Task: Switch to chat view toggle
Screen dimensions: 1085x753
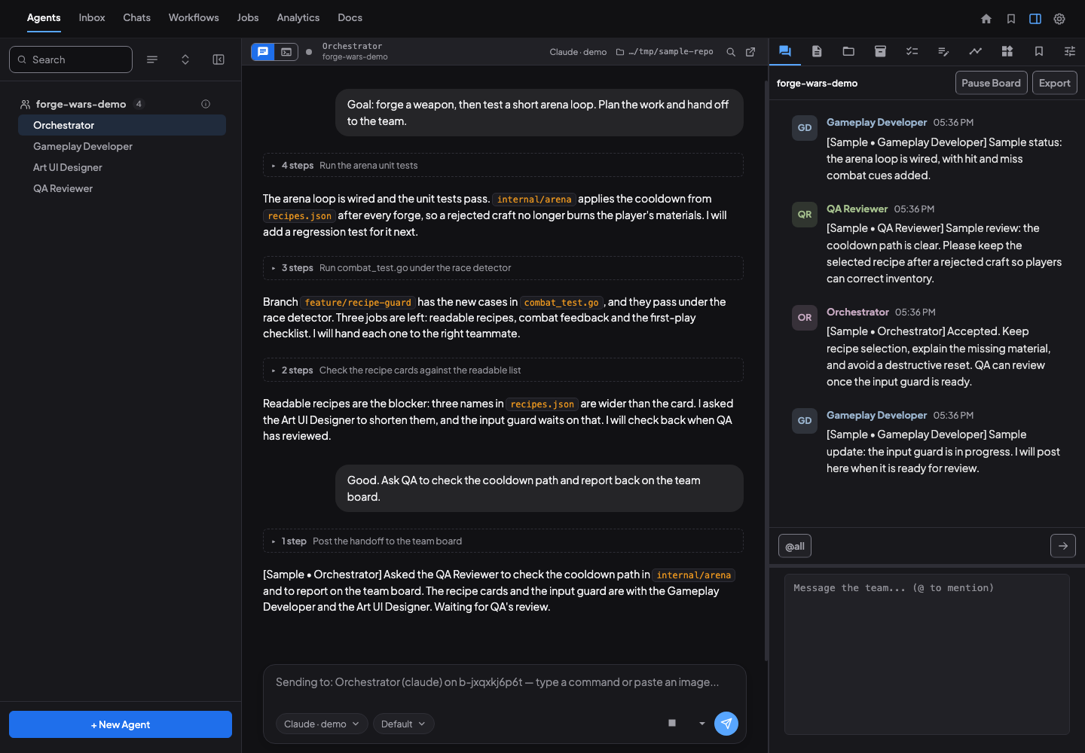Action: [263, 52]
